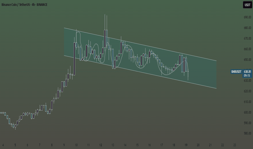Click the 650.00 price axis label
Screen dimensions: 253x149
247,60
